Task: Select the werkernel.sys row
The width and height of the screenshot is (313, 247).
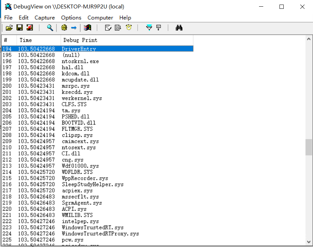Action: pos(98,98)
